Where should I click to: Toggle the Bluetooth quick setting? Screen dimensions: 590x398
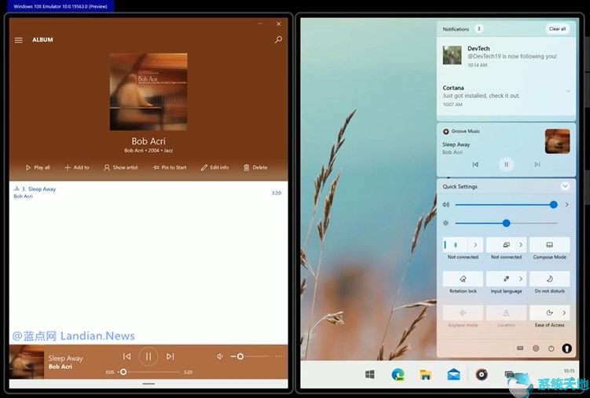tap(456, 245)
